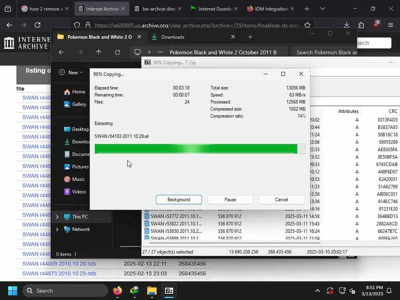Select Pictures in Explorer sidebar
400x300 pixels.
[x=76, y=166]
